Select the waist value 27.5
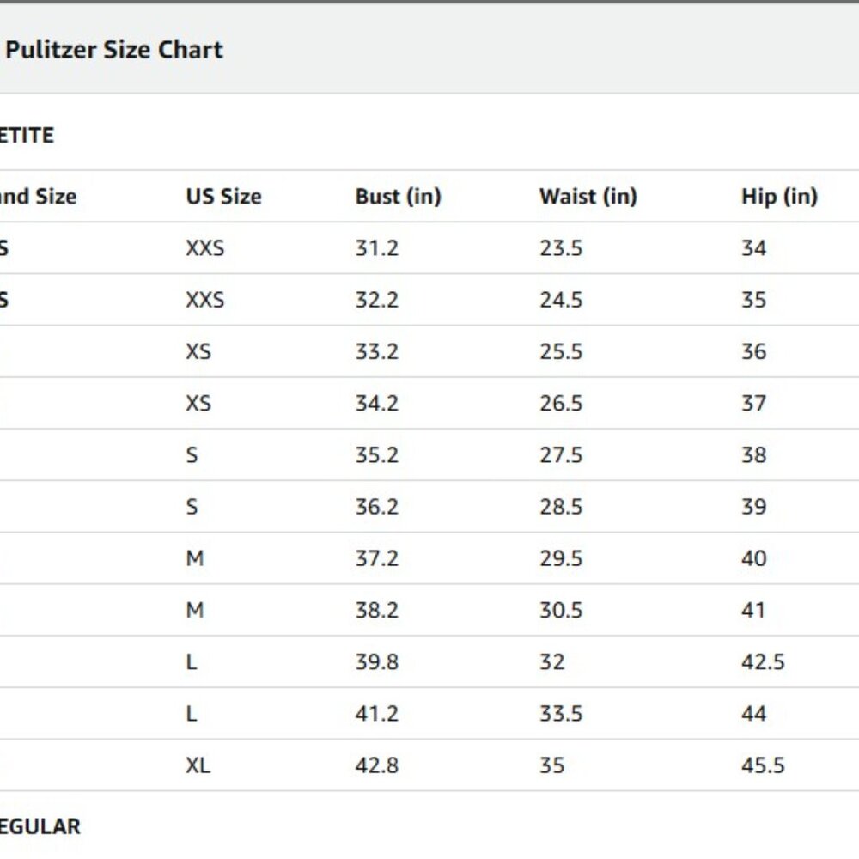This screenshot has height=859, width=859. tap(560, 454)
